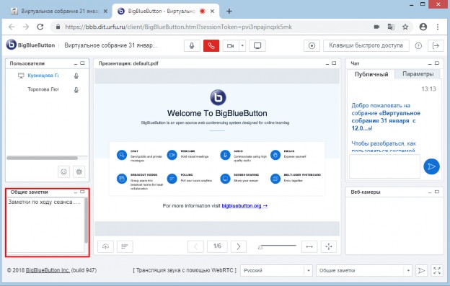
Task: Select user Кузнецова in users list
Action: (x=43, y=76)
